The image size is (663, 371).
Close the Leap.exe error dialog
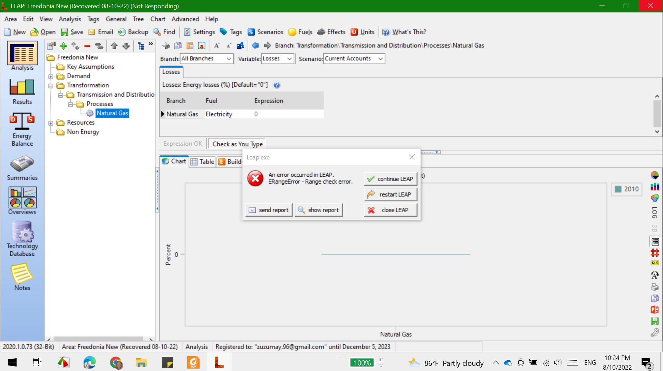pyautogui.click(x=412, y=157)
